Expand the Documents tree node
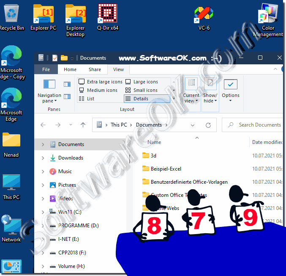This screenshot has width=286, height=276. (43, 144)
